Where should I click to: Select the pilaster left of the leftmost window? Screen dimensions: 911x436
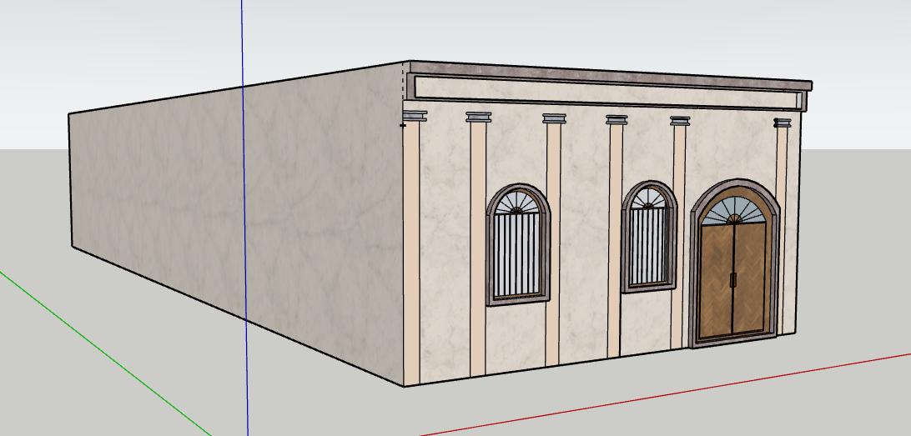pyautogui.click(x=478, y=250)
